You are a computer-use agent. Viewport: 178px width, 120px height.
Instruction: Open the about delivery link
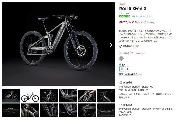(x=125, y=115)
